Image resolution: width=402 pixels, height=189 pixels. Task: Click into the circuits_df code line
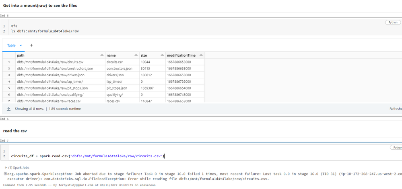(x=88, y=156)
